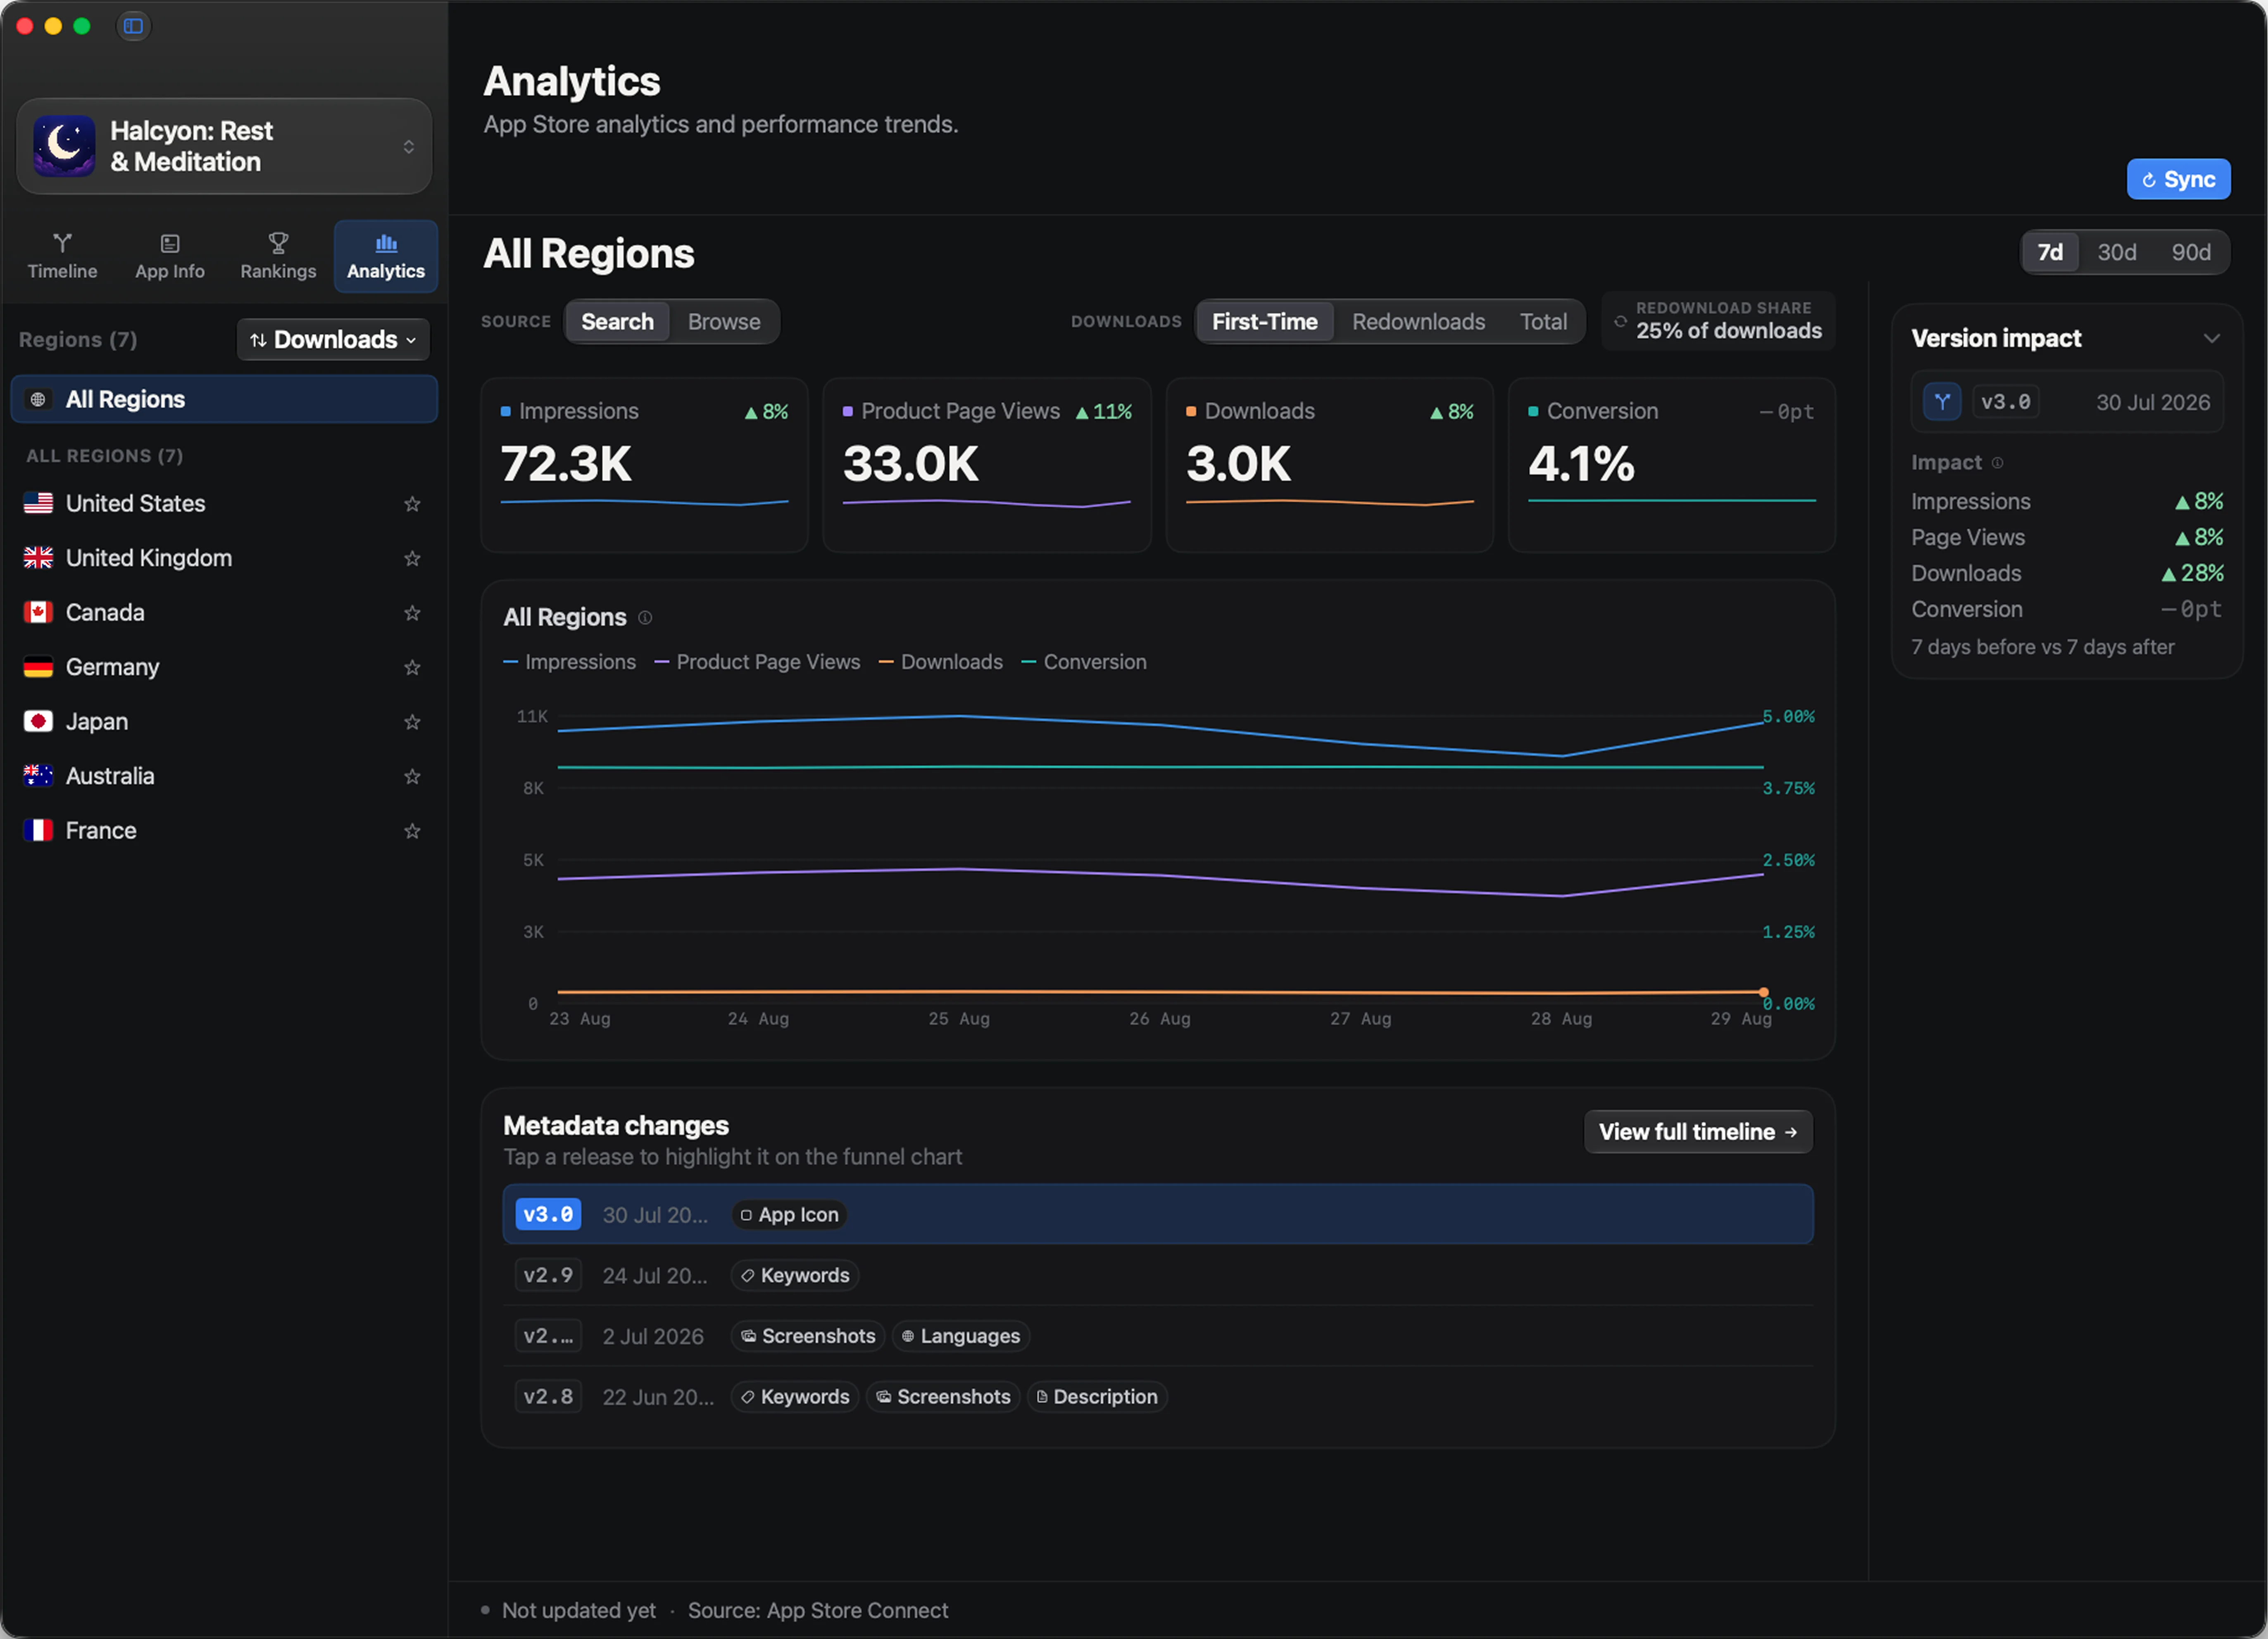Viewport: 2268px width, 1639px height.
Task: Click the App Icon tag on v3.0
Action: tap(789, 1215)
